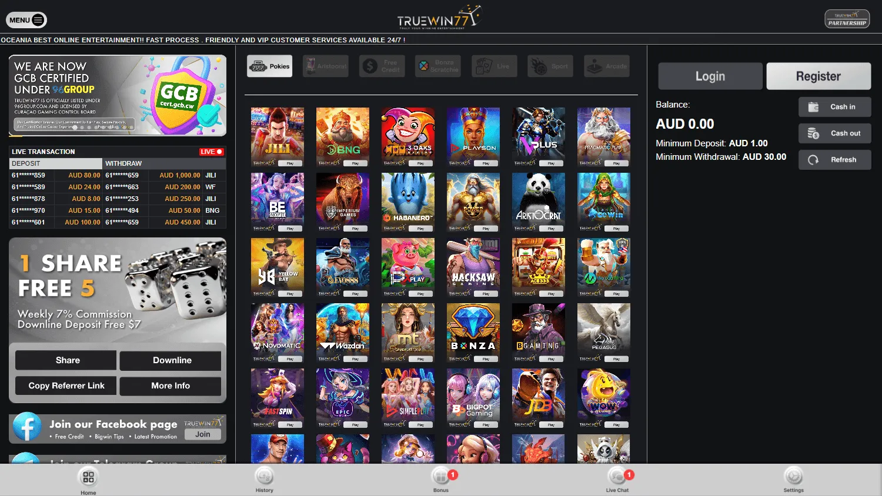Select the DEPOSIT header in Live Transaction
Screen dimensions: 882x496
coord(56,163)
